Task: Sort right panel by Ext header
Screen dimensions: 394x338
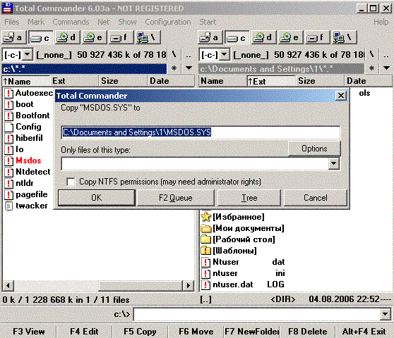Action: click(x=271, y=81)
